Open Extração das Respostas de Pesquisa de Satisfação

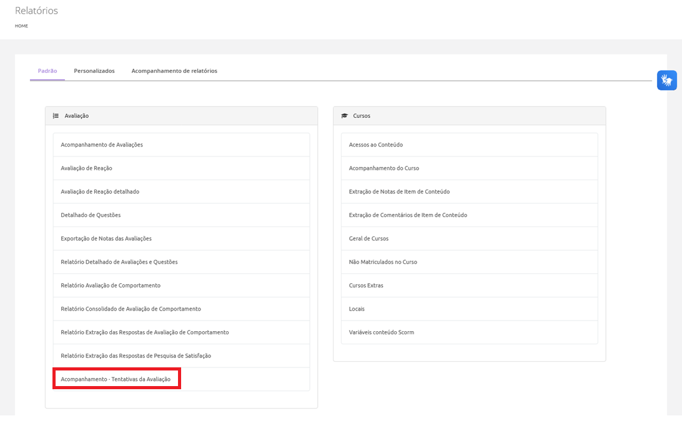point(181,356)
